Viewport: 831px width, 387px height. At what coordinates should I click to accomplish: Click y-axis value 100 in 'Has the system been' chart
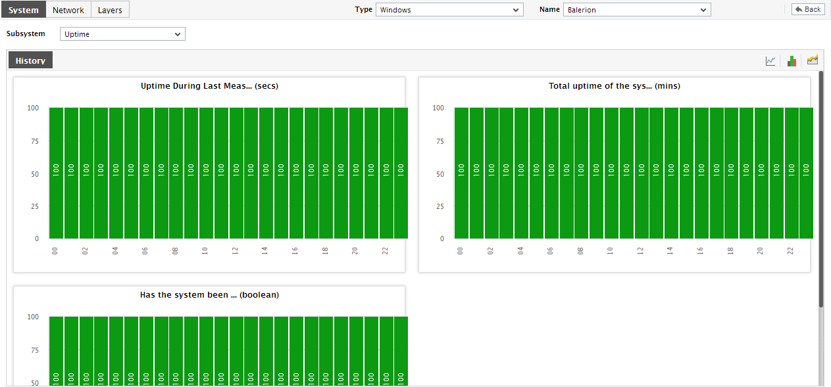pos(33,317)
